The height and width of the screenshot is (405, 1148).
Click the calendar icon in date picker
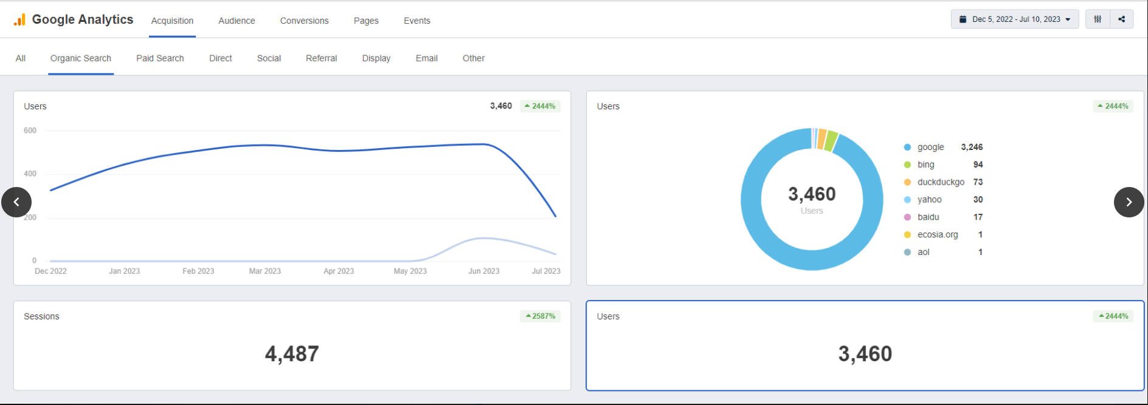tap(963, 19)
